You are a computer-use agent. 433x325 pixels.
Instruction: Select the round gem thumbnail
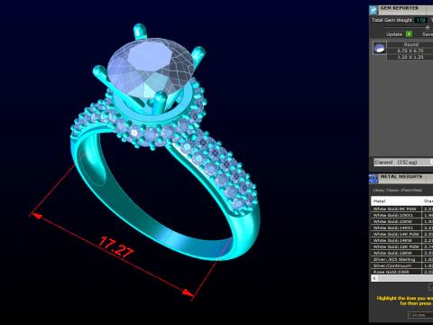coord(380,48)
